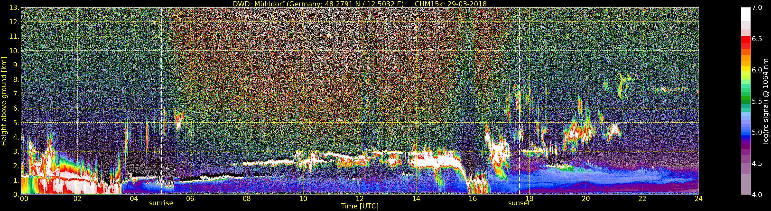771x211 pixels.
Task: Click the time axis tick '02'
Action: click(77, 199)
